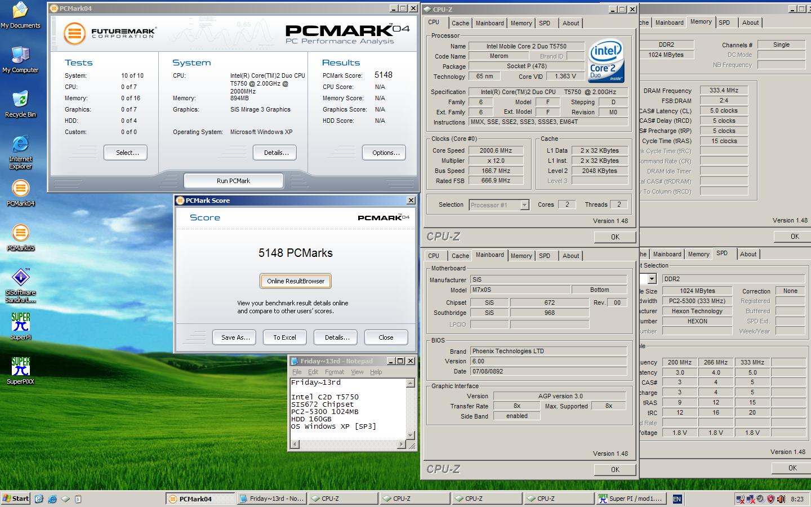Click Online ResultBrowser button
The image size is (811, 507).
[296, 281]
